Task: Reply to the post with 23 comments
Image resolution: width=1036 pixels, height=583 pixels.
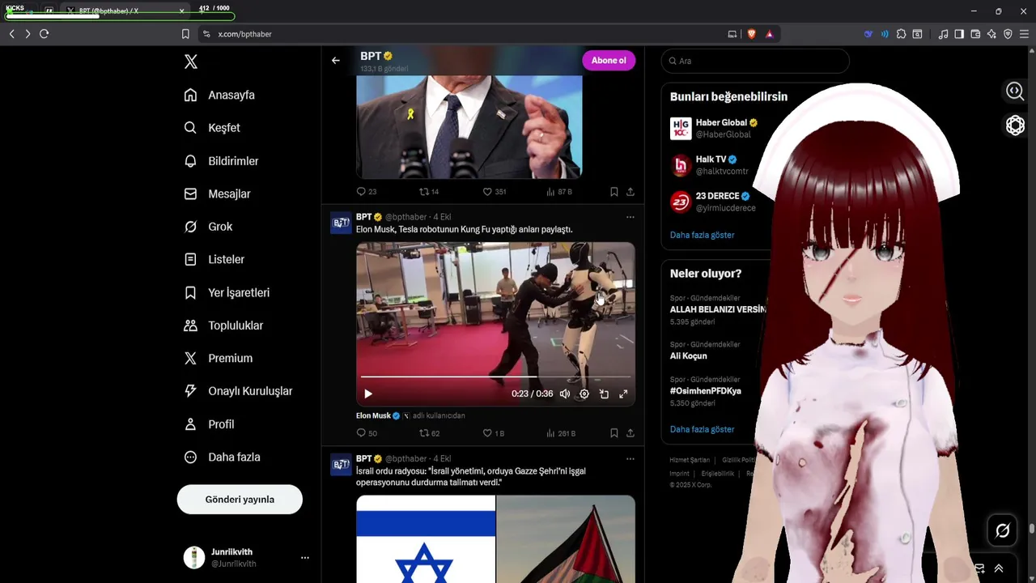Action: (367, 192)
